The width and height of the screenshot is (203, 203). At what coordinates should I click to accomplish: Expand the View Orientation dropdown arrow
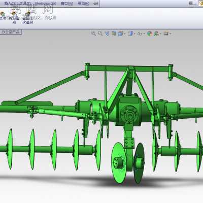pyautogui.click(x=125, y=34)
